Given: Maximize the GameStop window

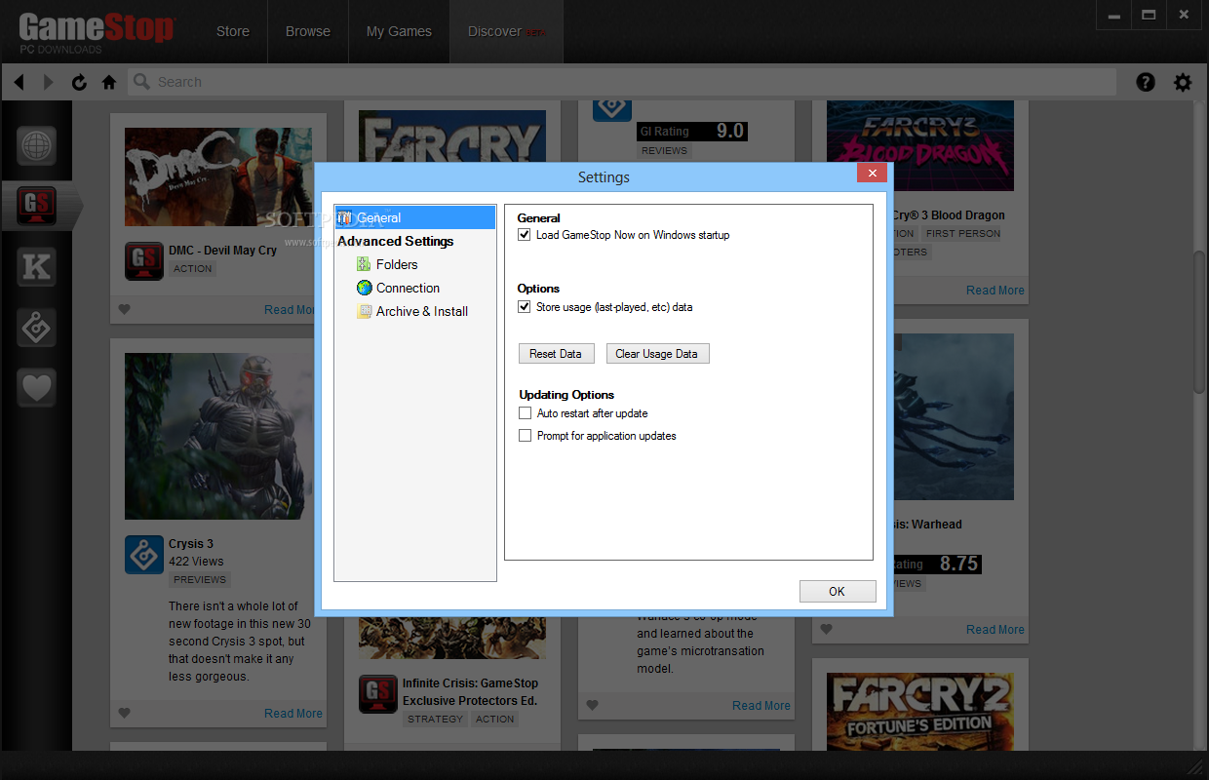Looking at the screenshot, I should tap(1149, 15).
